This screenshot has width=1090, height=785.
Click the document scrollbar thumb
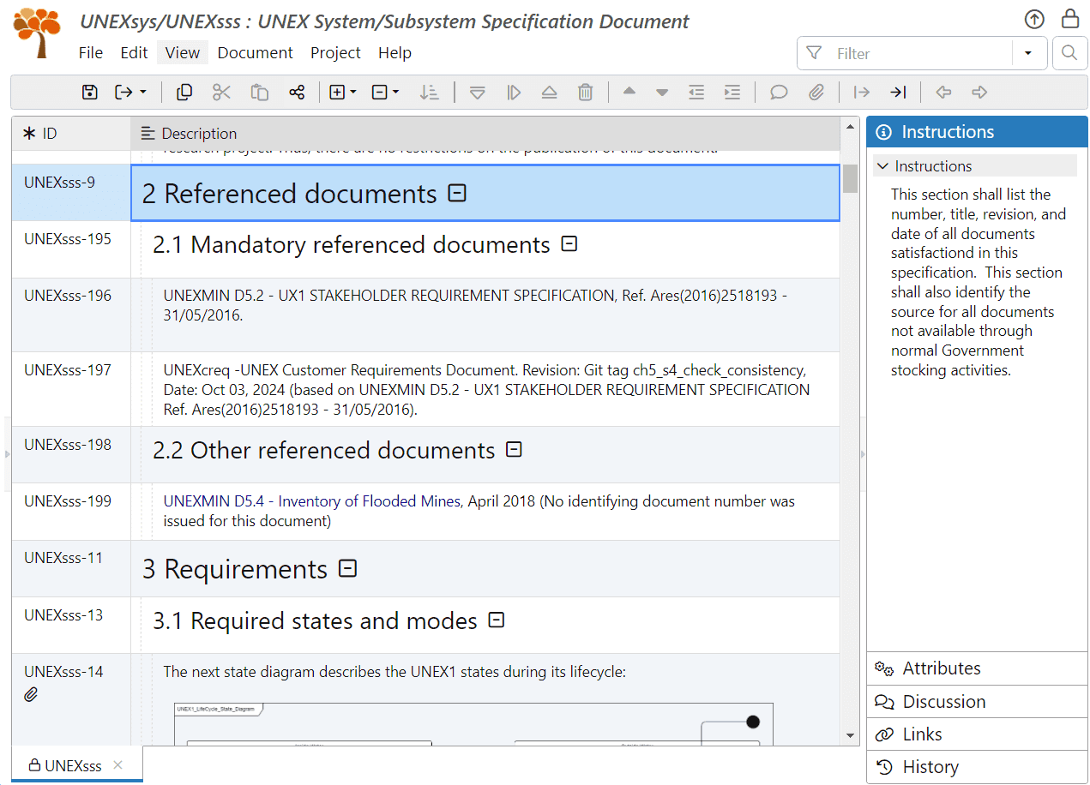tap(850, 179)
